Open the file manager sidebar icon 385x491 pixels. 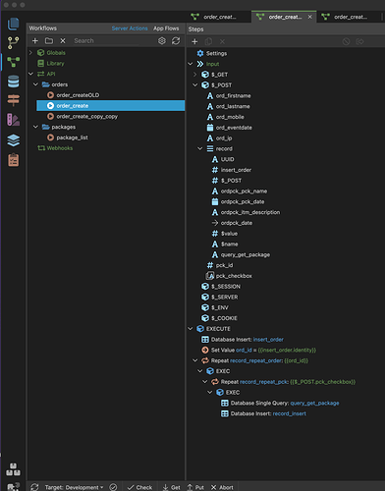tap(14, 24)
